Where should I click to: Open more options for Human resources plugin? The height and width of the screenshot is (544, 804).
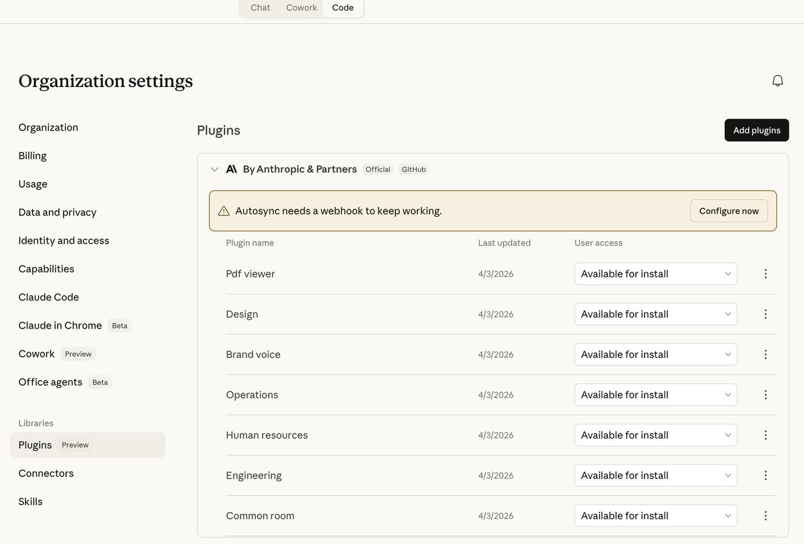[765, 435]
